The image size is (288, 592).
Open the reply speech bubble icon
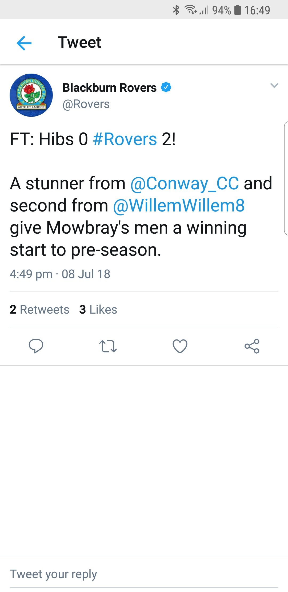[36, 346]
